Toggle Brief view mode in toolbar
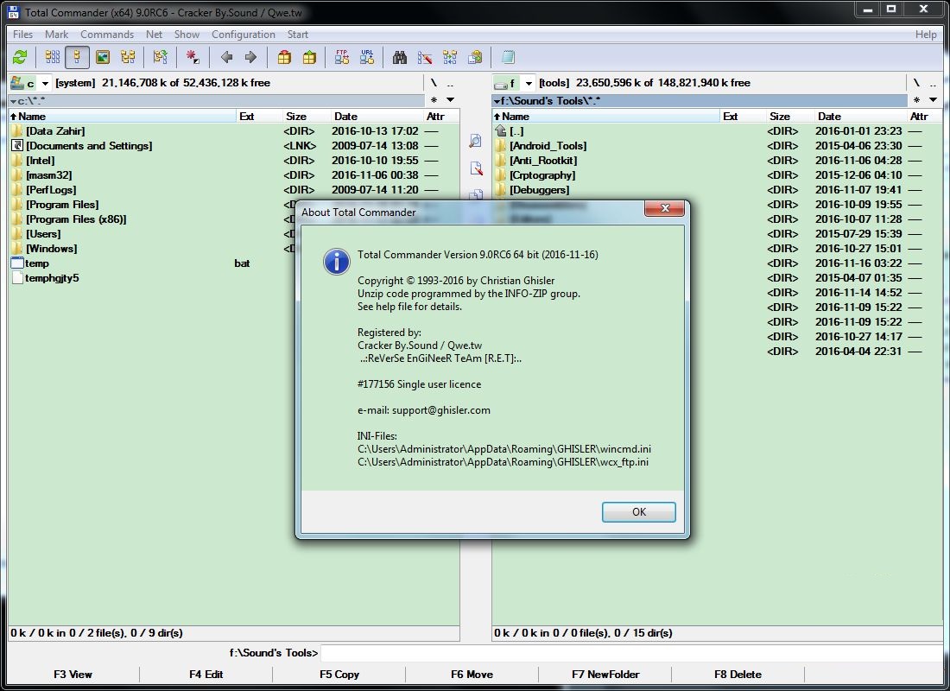Image resolution: width=950 pixels, height=691 pixels. coord(52,58)
